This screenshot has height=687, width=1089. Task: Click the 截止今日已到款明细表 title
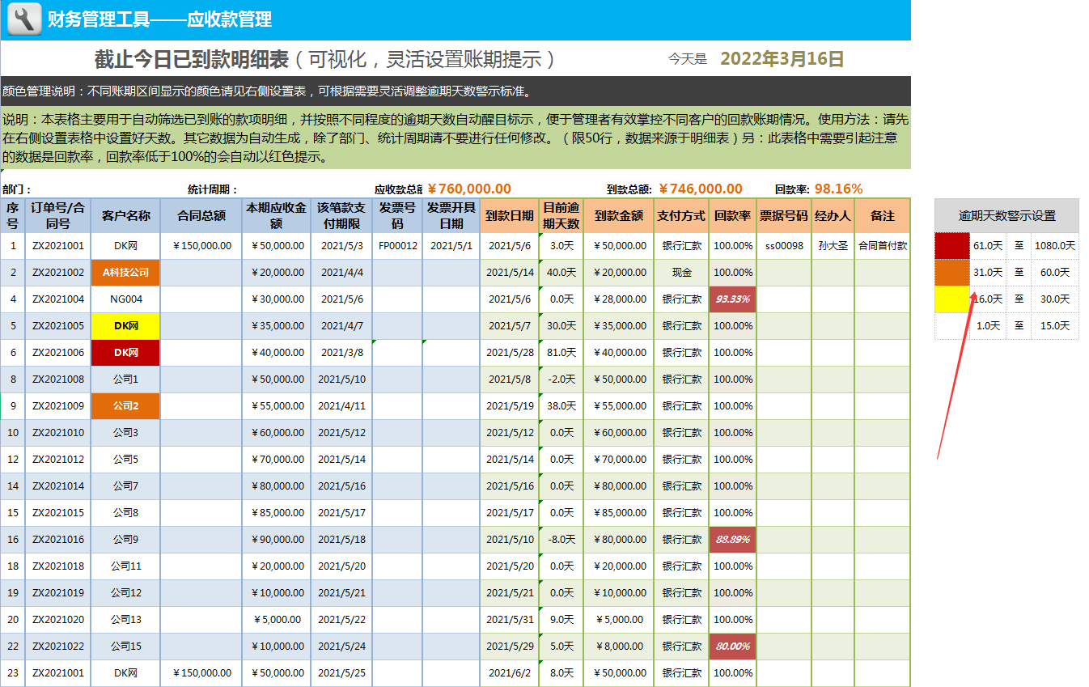(192, 59)
